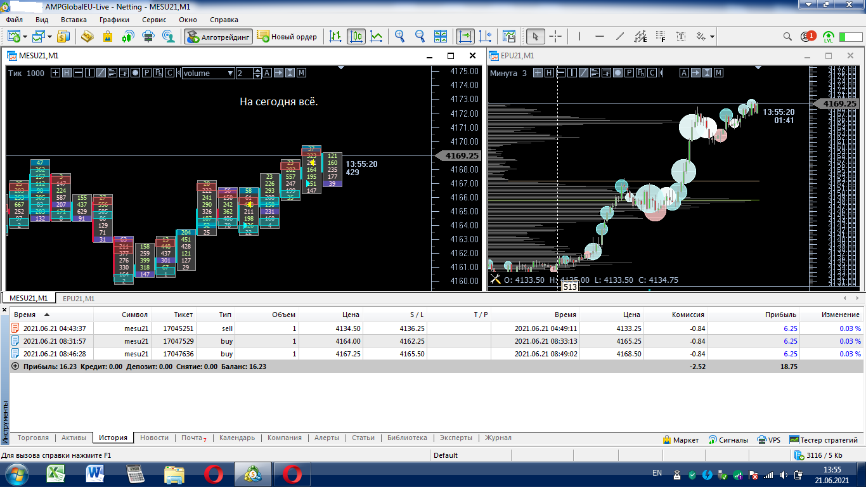Open account notifications with red badge
The image size is (866, 487).
click(x=808, y=37)
